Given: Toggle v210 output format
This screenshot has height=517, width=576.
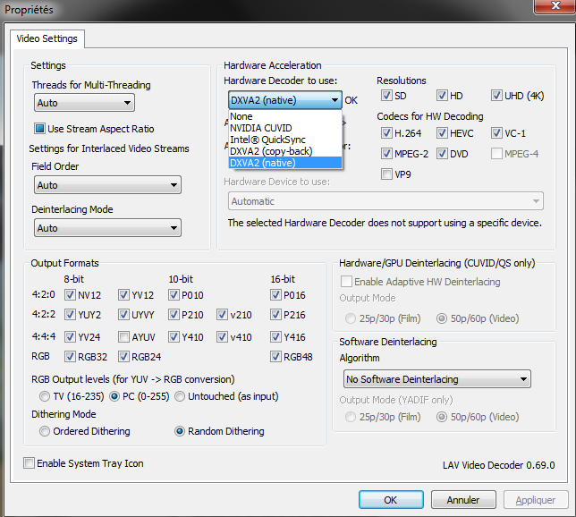Looking at the screenshot, I should coord(222,315).
